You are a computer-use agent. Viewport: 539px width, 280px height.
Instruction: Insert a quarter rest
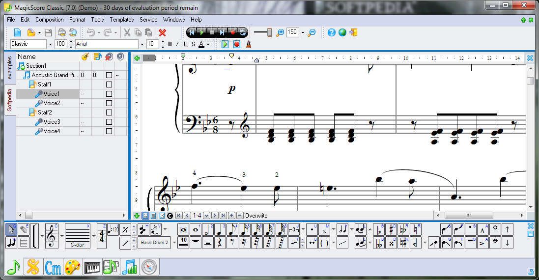coord(220,243)
